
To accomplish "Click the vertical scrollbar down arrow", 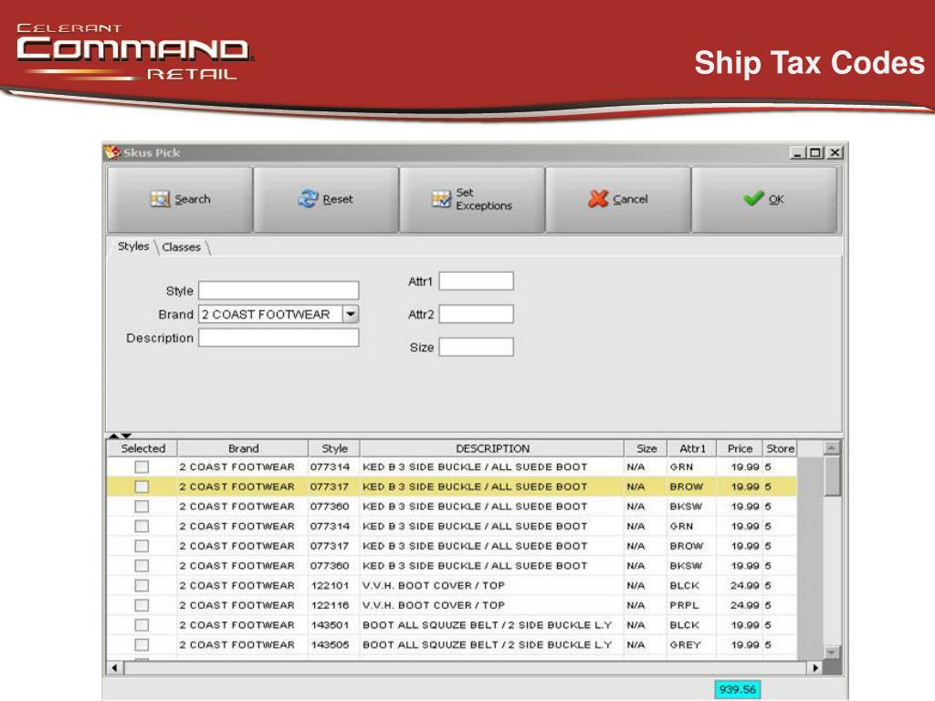I will pyautogui.click(x=831, y=653).
